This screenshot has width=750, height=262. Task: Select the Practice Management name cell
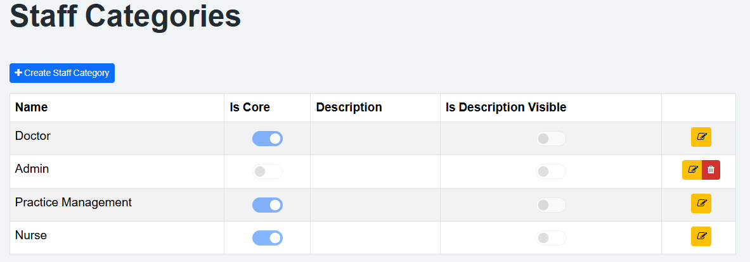[x=74, y=203]
